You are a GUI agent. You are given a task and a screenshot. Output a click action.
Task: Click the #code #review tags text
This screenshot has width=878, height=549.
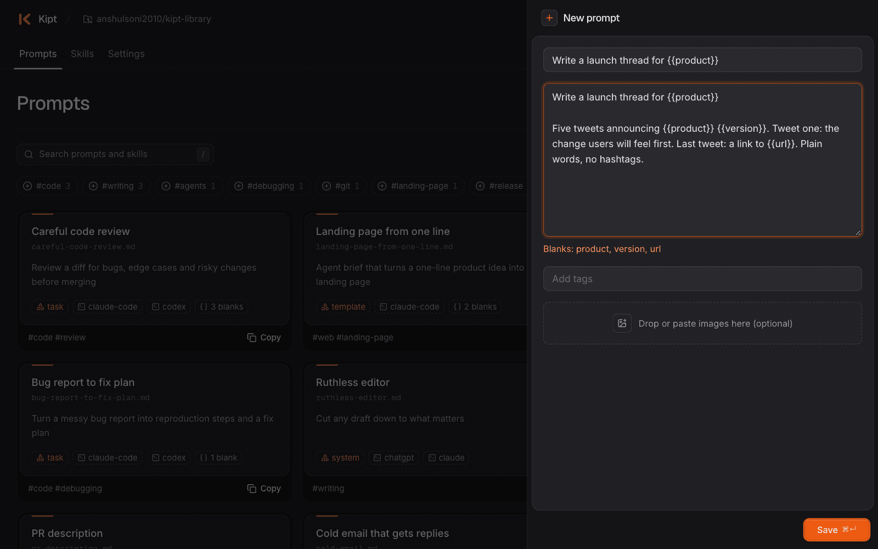pos(57,338)
